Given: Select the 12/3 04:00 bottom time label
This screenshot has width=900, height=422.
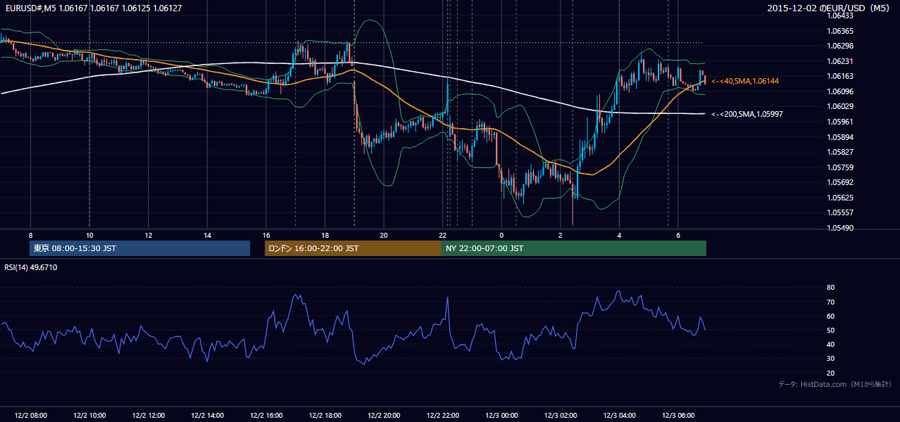Looking at the screenshot, I should pyautogui.click(x=619, y=416).
